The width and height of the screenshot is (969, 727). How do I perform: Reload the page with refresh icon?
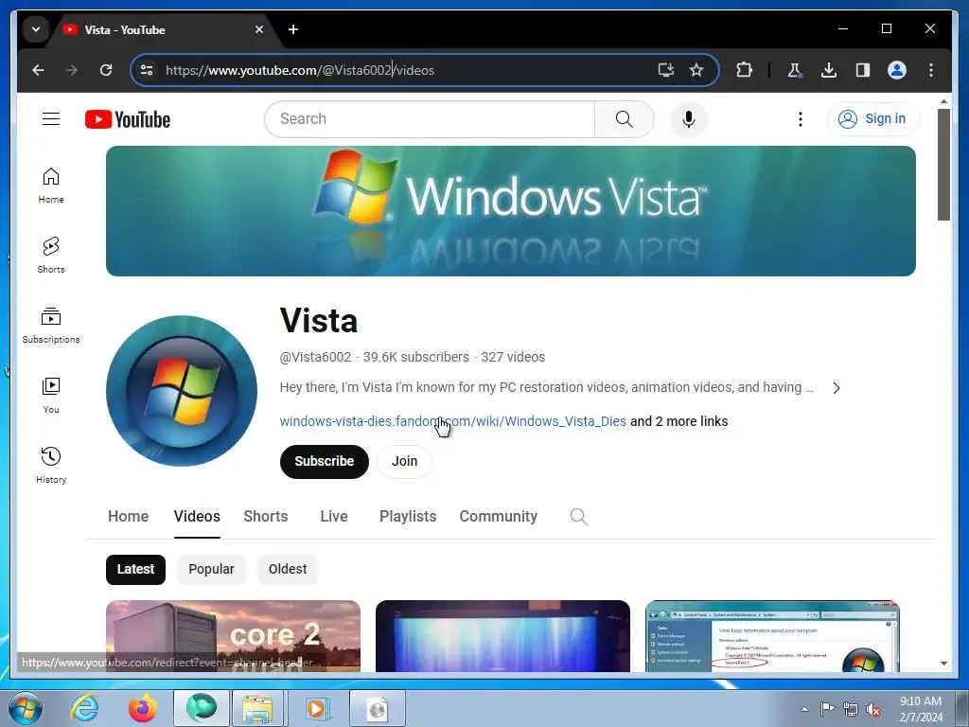(x=106, y=70)
